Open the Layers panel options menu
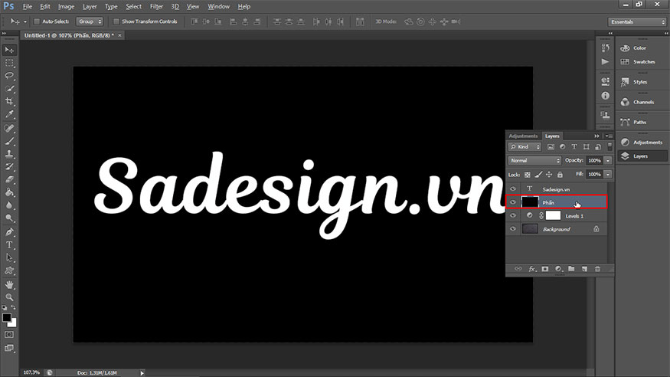 (x=609, y=136)
